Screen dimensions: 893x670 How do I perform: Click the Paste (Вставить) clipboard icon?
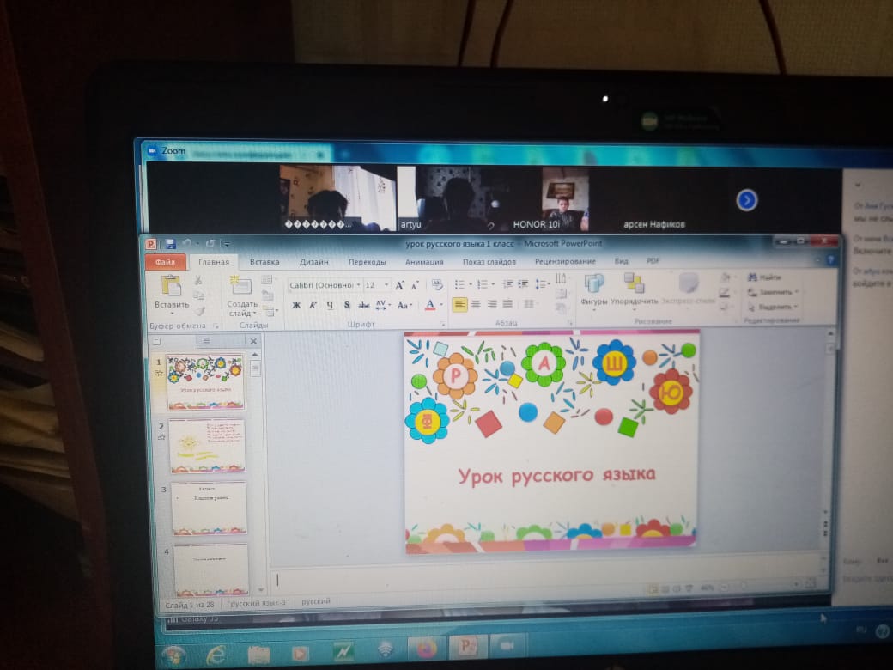click(x=171, y=287)
